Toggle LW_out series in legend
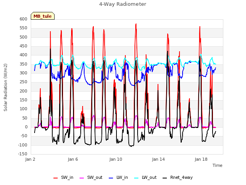 145,177
